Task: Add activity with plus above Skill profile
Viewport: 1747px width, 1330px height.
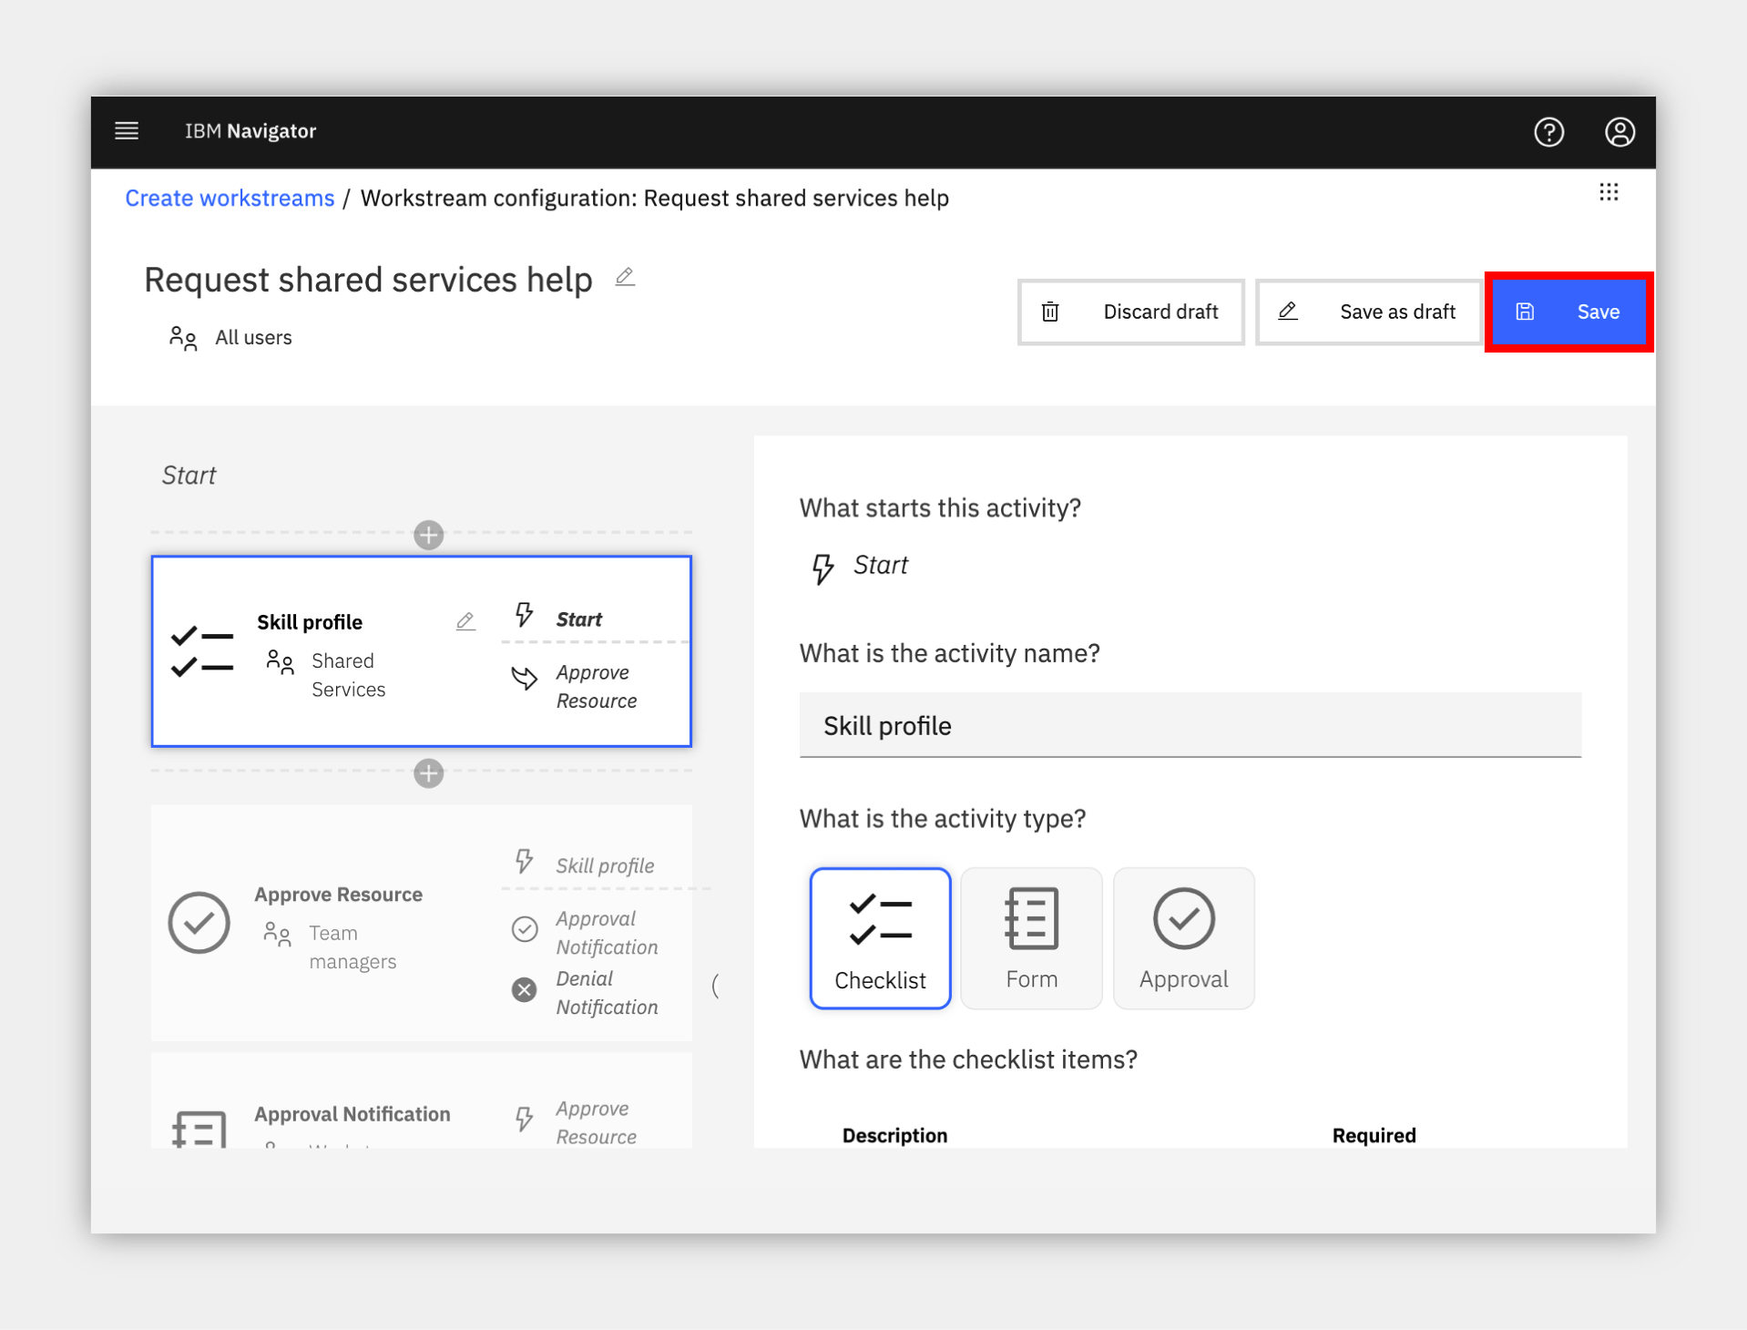Action: tap(429, 535)
